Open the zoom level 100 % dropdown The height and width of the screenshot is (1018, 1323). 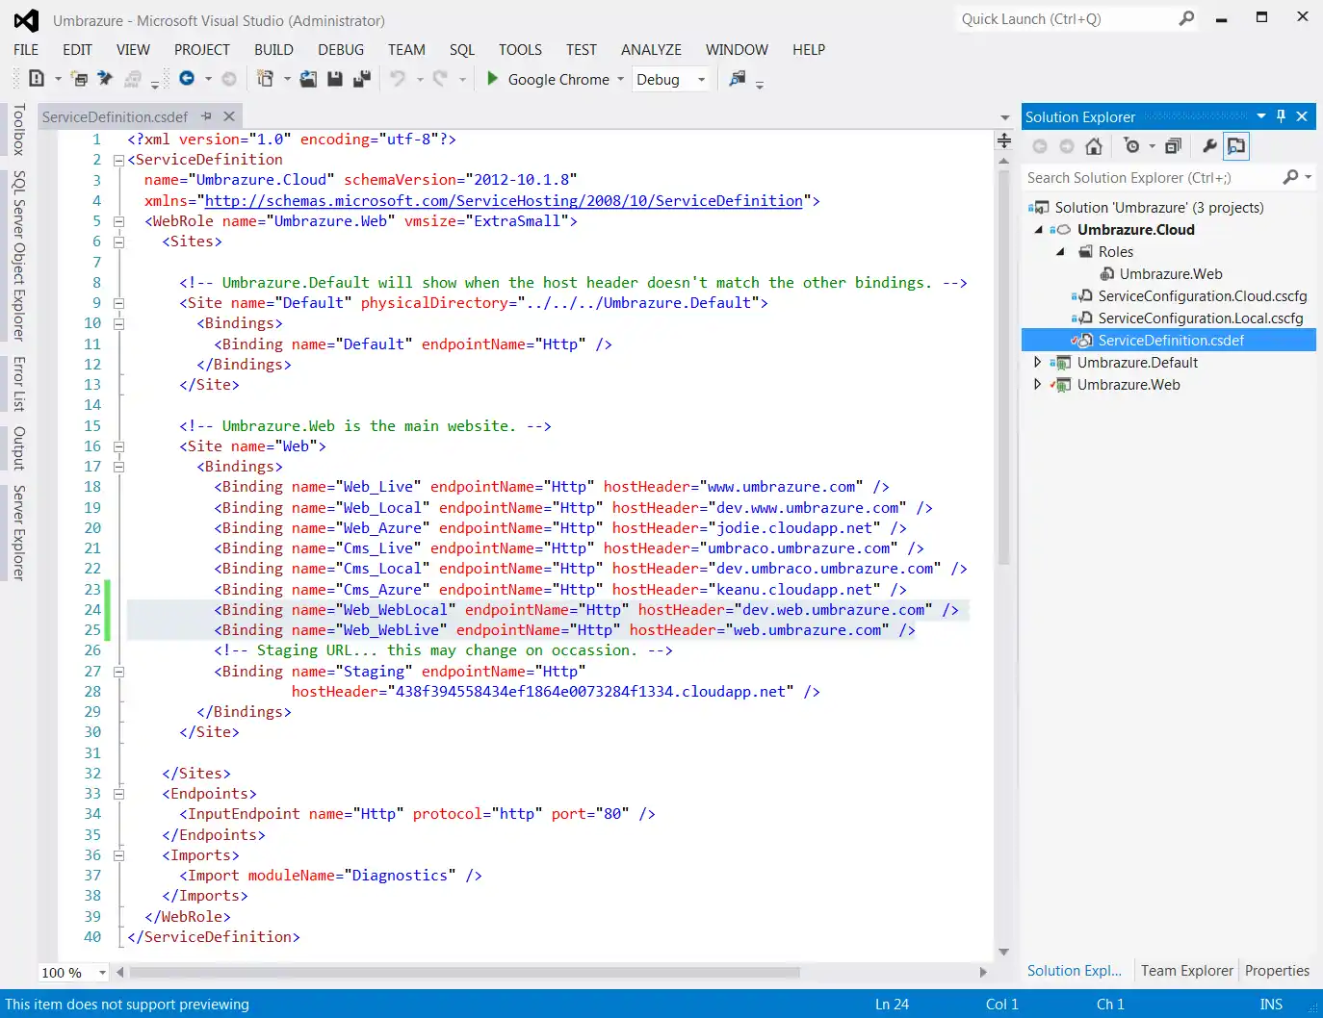coord(102,973)
